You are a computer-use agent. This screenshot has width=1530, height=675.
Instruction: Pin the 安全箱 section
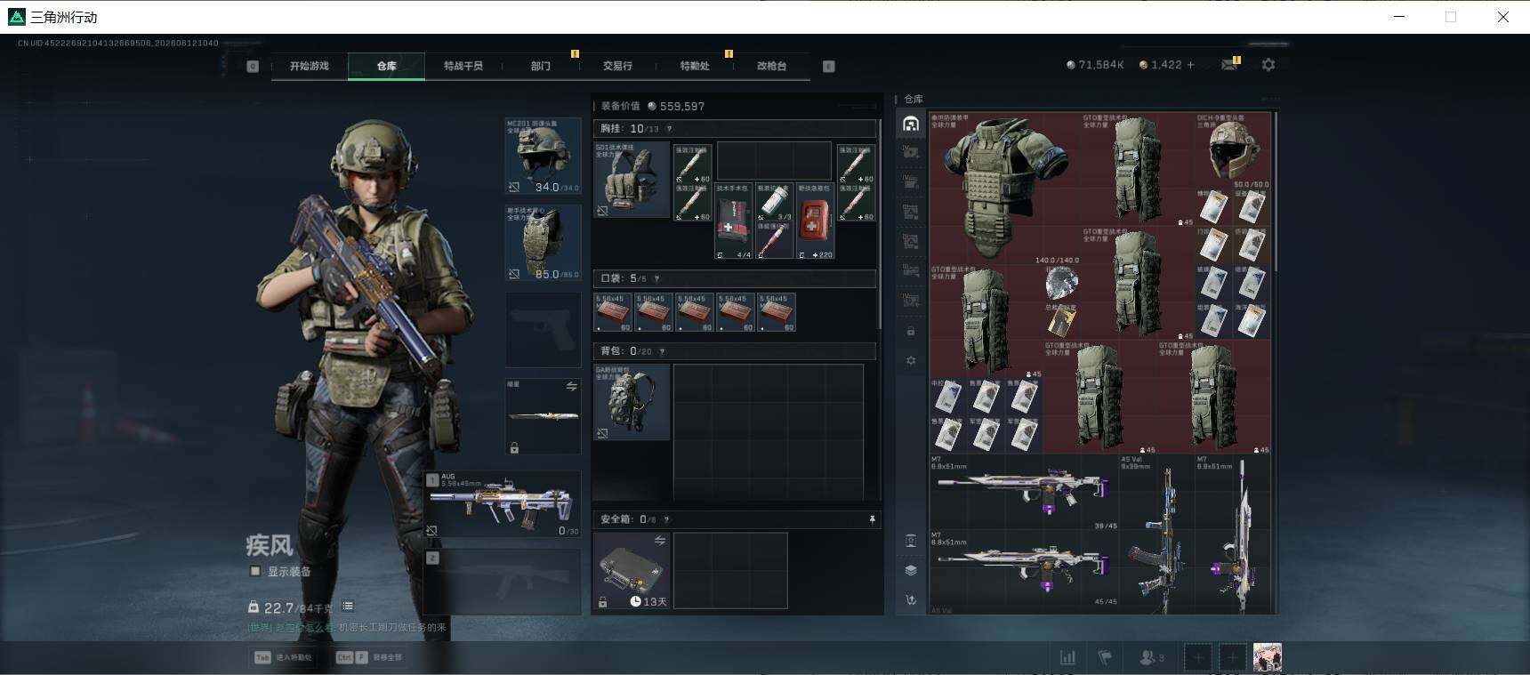tap(872, 519)
